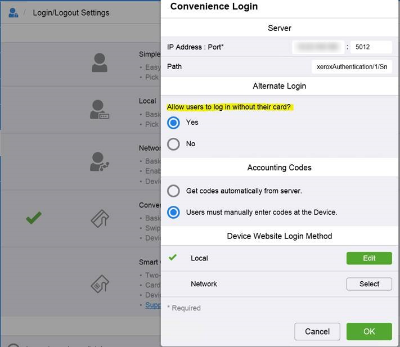Confirm settings with the OK button
Screen dimensions: 400x347
[x=369, y=331]
